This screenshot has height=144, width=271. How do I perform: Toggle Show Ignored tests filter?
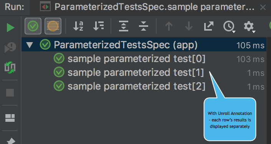pos(53,26)
